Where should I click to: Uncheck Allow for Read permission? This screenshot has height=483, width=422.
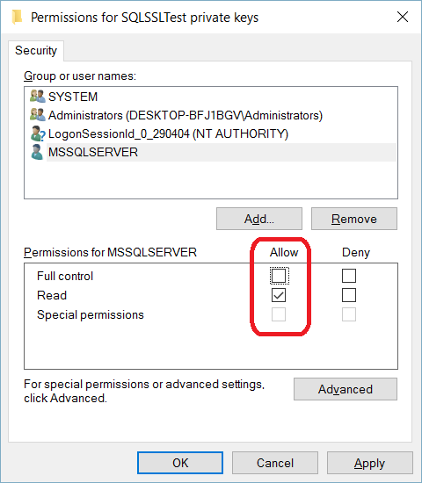tap(279, 295)
